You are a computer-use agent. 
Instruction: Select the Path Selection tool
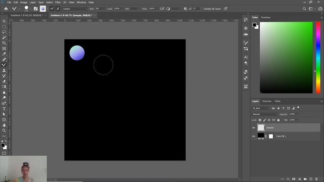4,114
